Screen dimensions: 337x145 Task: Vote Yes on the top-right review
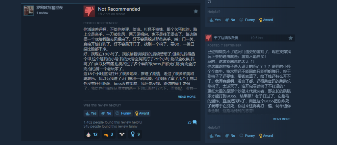(215, 20)
